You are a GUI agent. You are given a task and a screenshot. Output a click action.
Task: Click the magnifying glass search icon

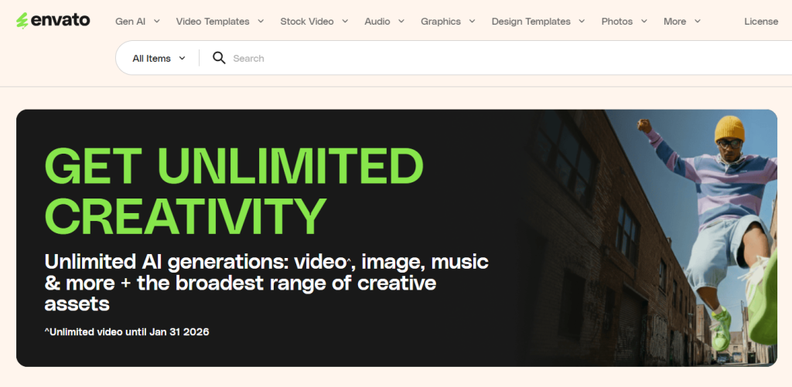pyautogui.click(x=219, y=58)
